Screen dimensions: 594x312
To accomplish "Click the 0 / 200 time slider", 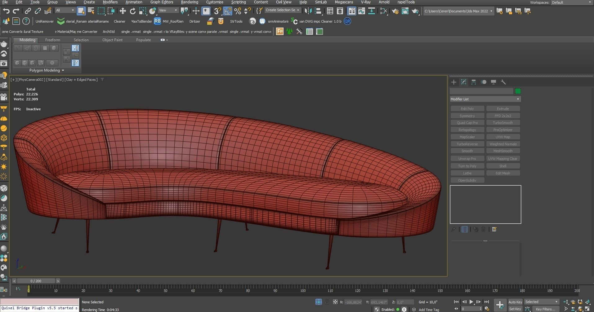I will pos(36,281).
